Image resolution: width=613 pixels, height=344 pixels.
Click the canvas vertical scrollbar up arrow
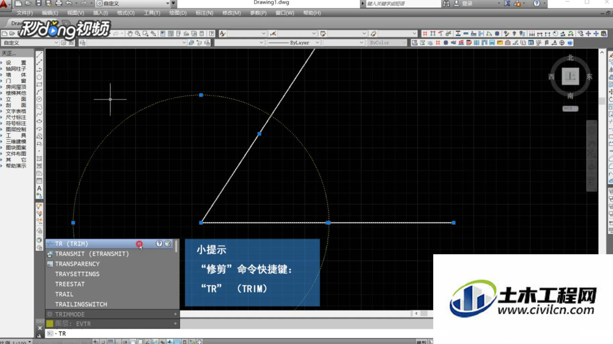pyautogui.click(x=602, y=52)
